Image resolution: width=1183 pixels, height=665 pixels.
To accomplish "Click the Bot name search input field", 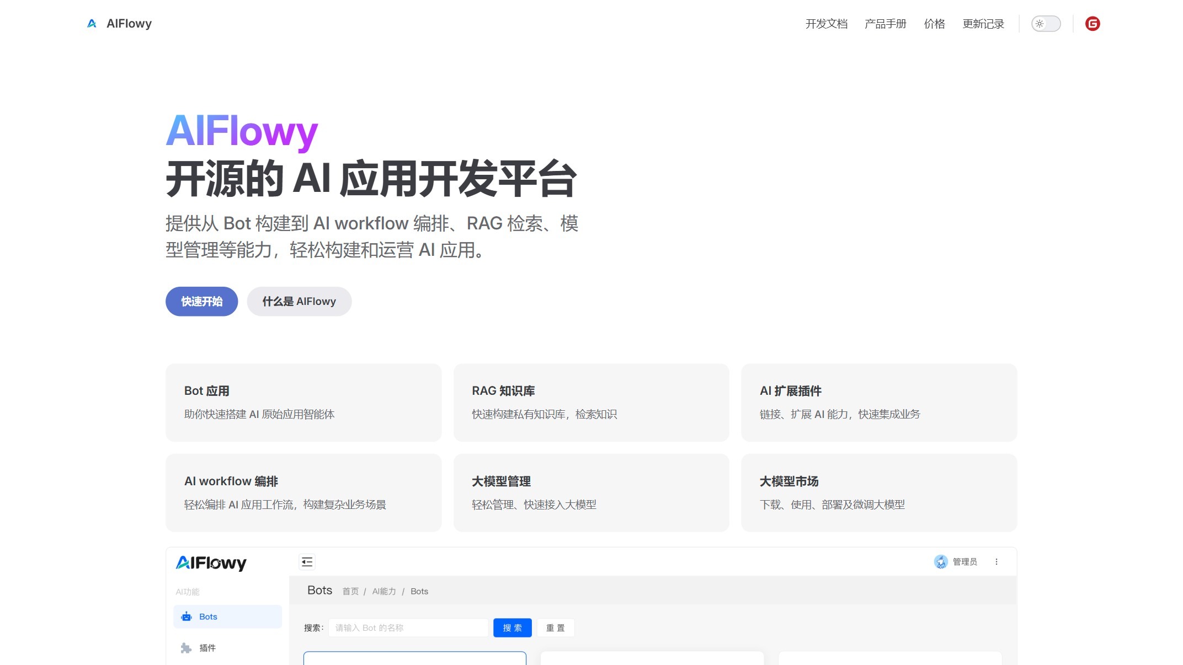I will [x=408, y=628].
